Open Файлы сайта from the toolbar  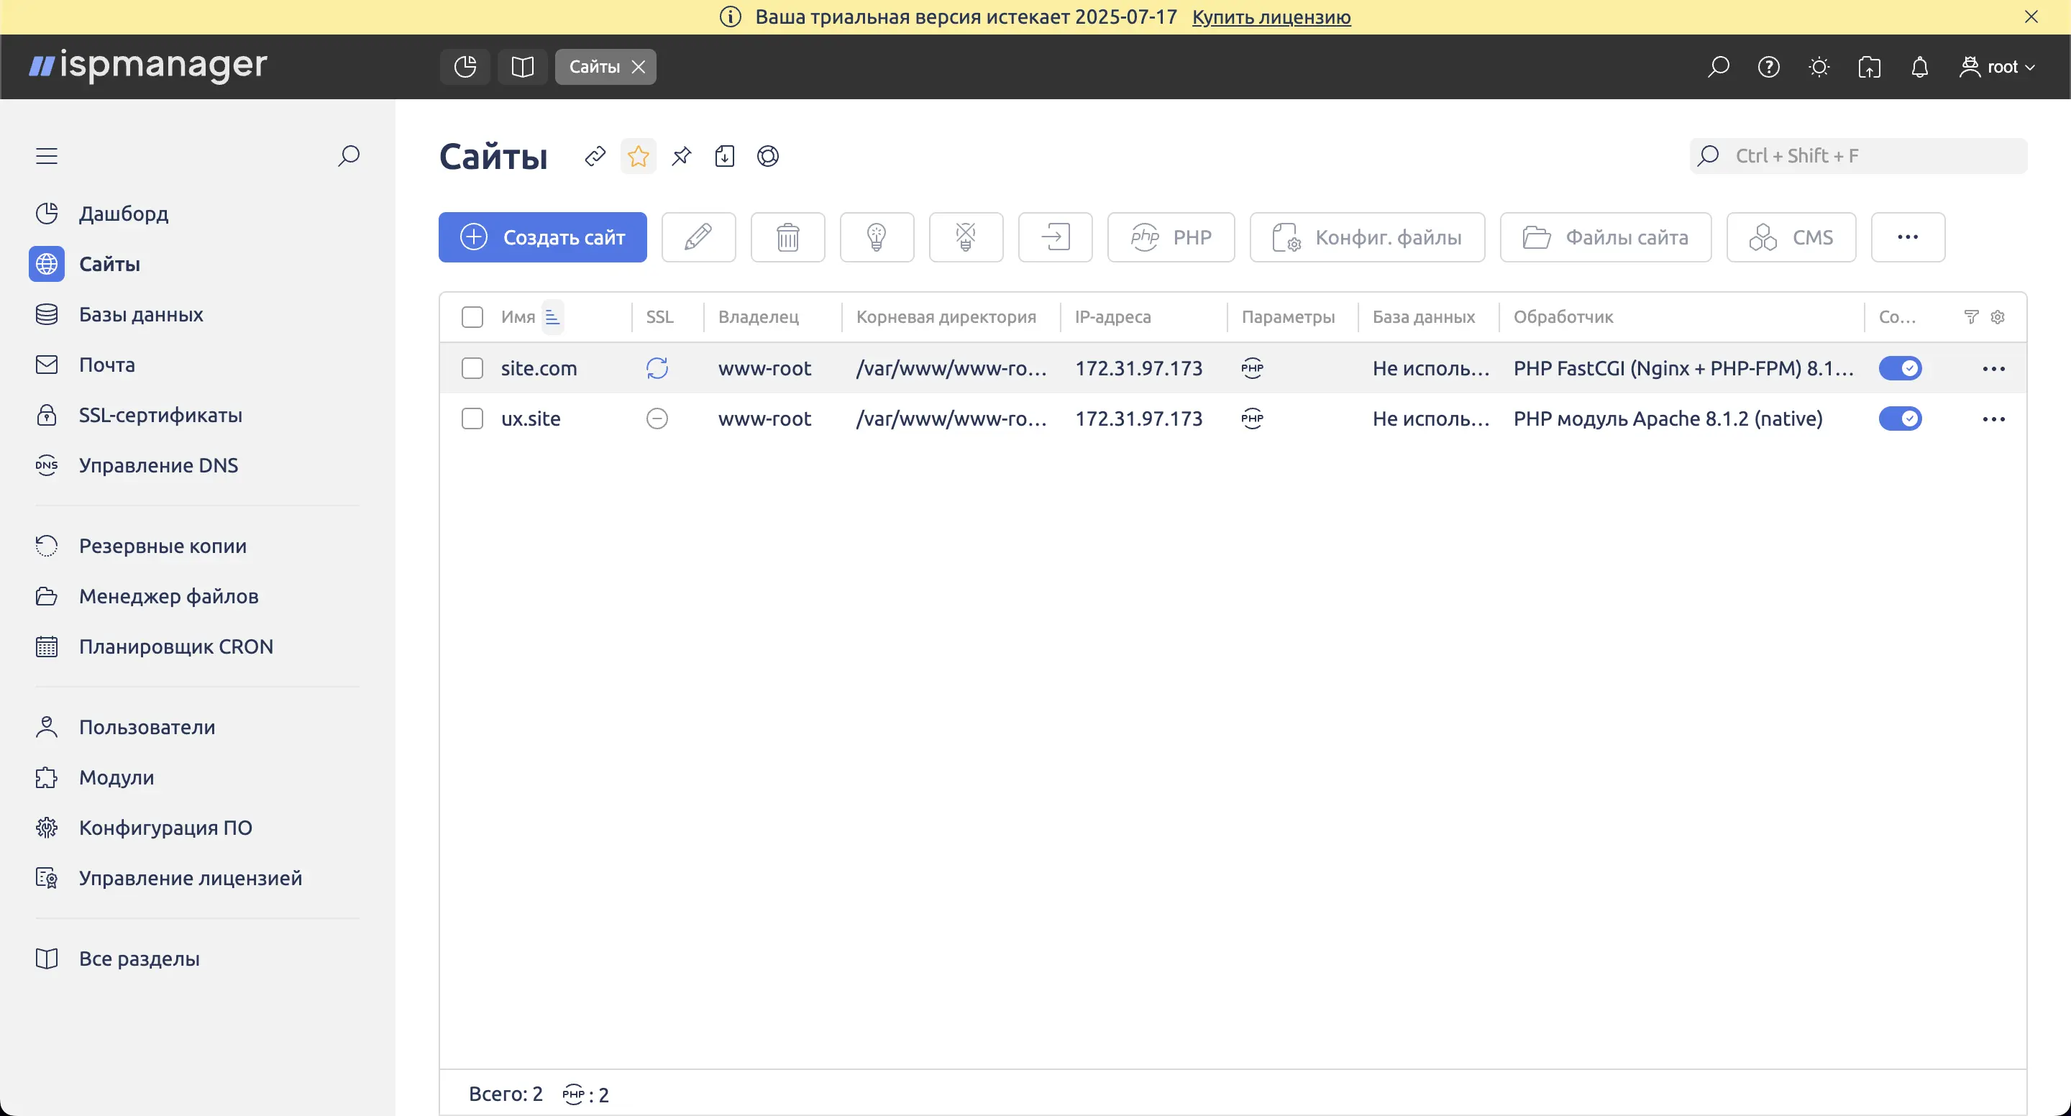1605,237
